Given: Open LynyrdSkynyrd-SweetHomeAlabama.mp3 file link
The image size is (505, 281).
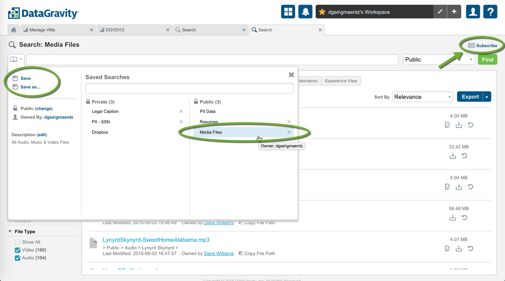Looking at the screenshot, I should tap(156, 240).
